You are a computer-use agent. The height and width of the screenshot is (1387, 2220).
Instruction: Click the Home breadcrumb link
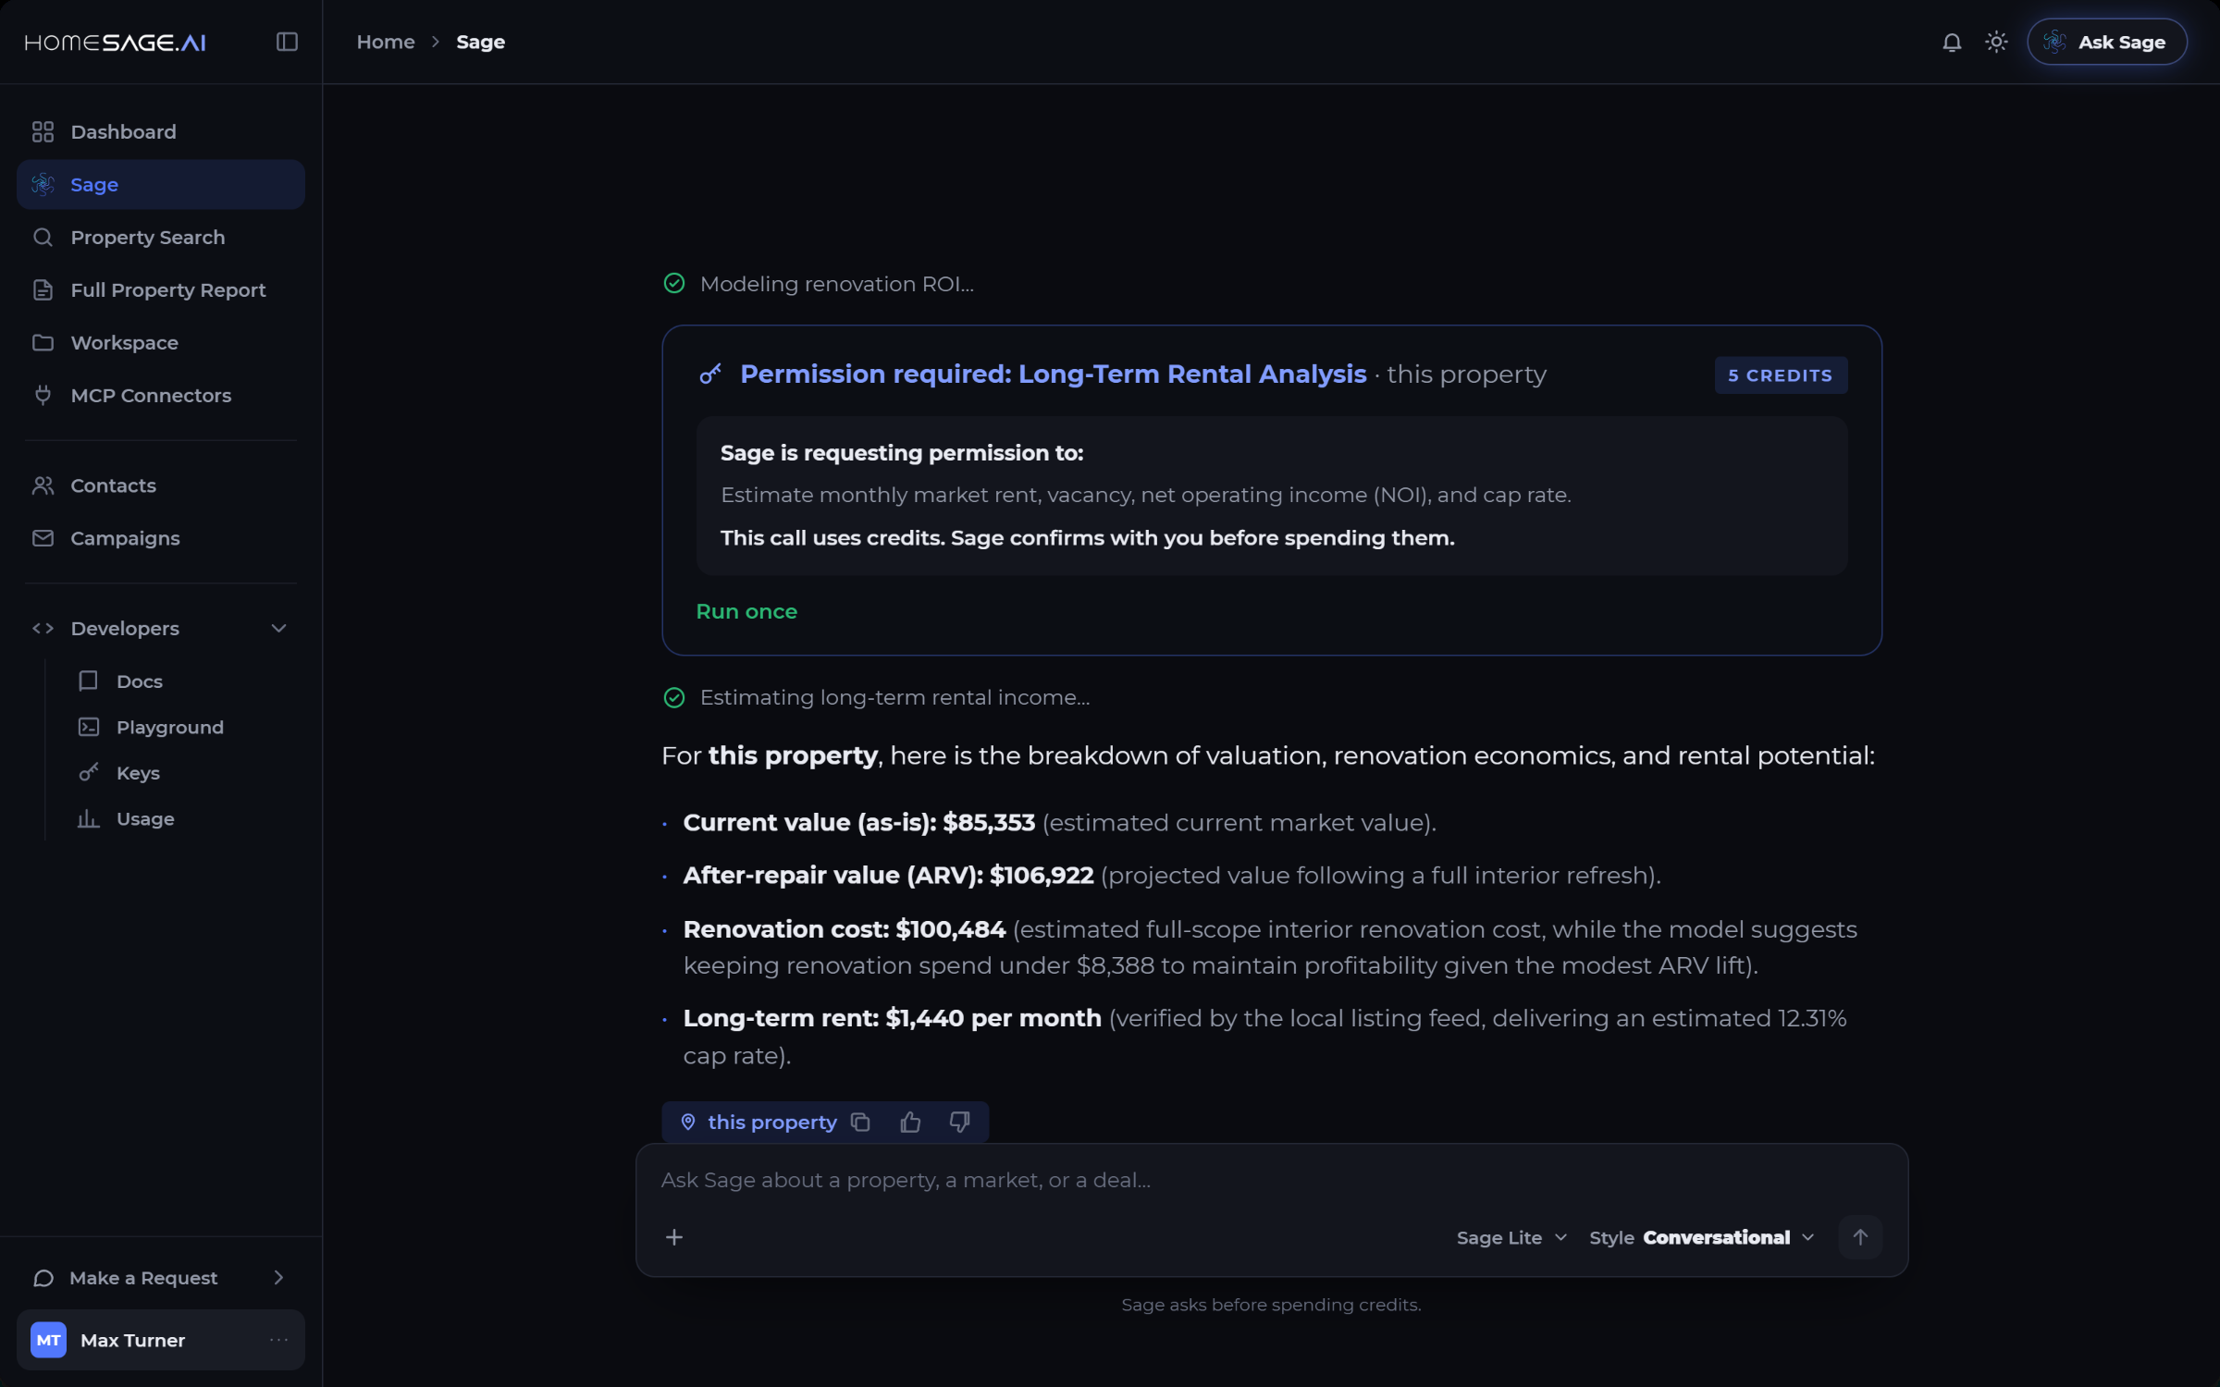tap(386, 42)
